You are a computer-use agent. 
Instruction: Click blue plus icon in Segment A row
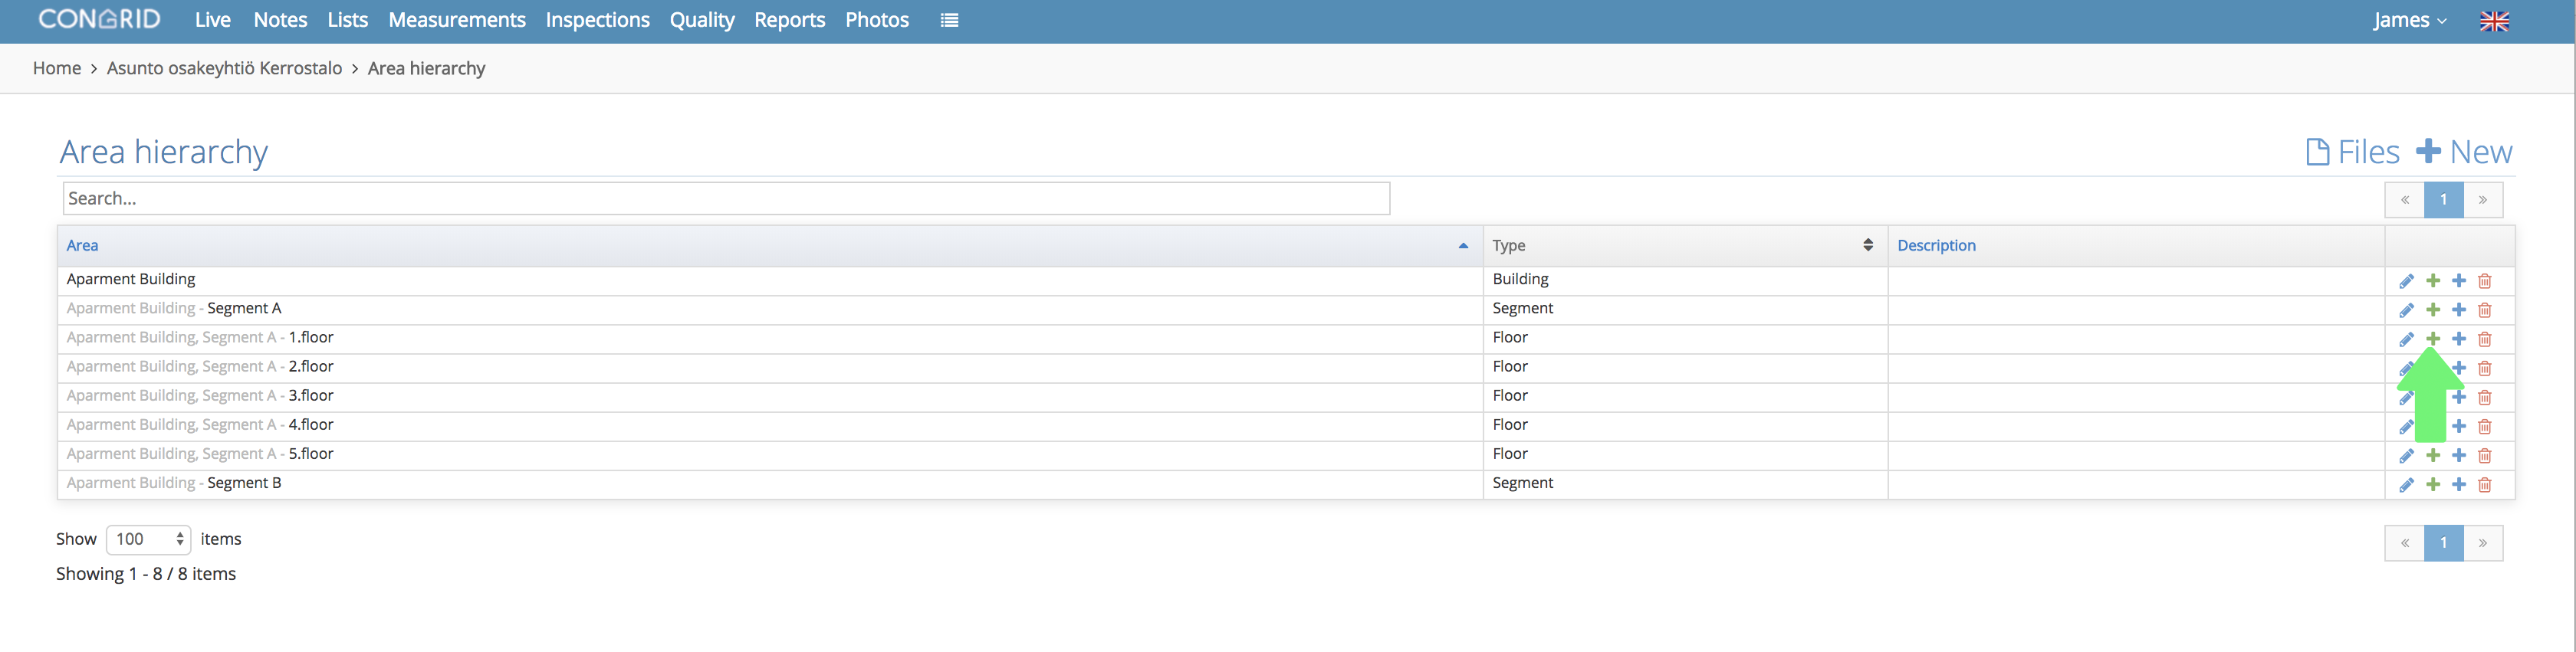tap(2459, 310)
